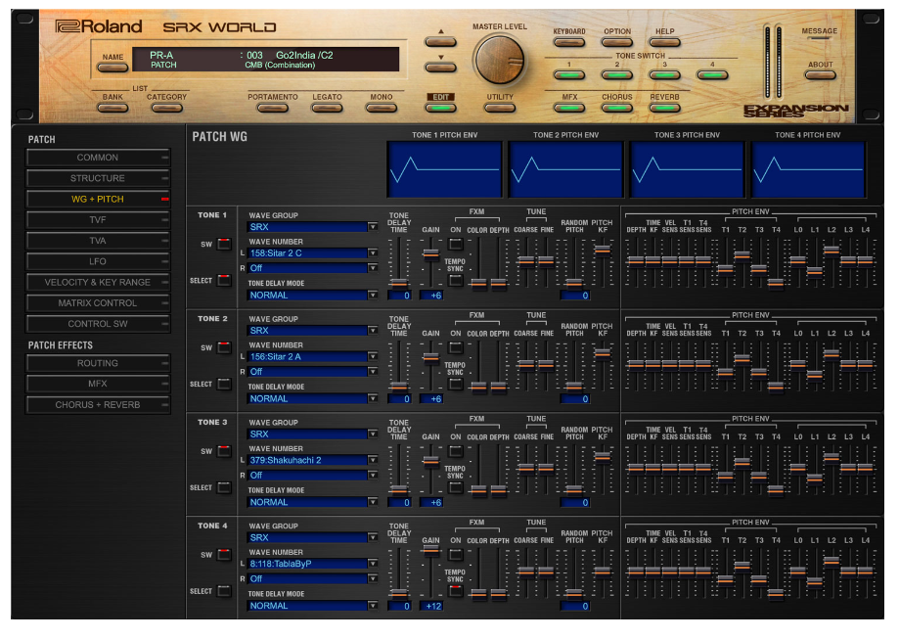This screenshot has width=899, height=640.
Task: Toggle the Tone 1 SELECT button
Action: 224,281
